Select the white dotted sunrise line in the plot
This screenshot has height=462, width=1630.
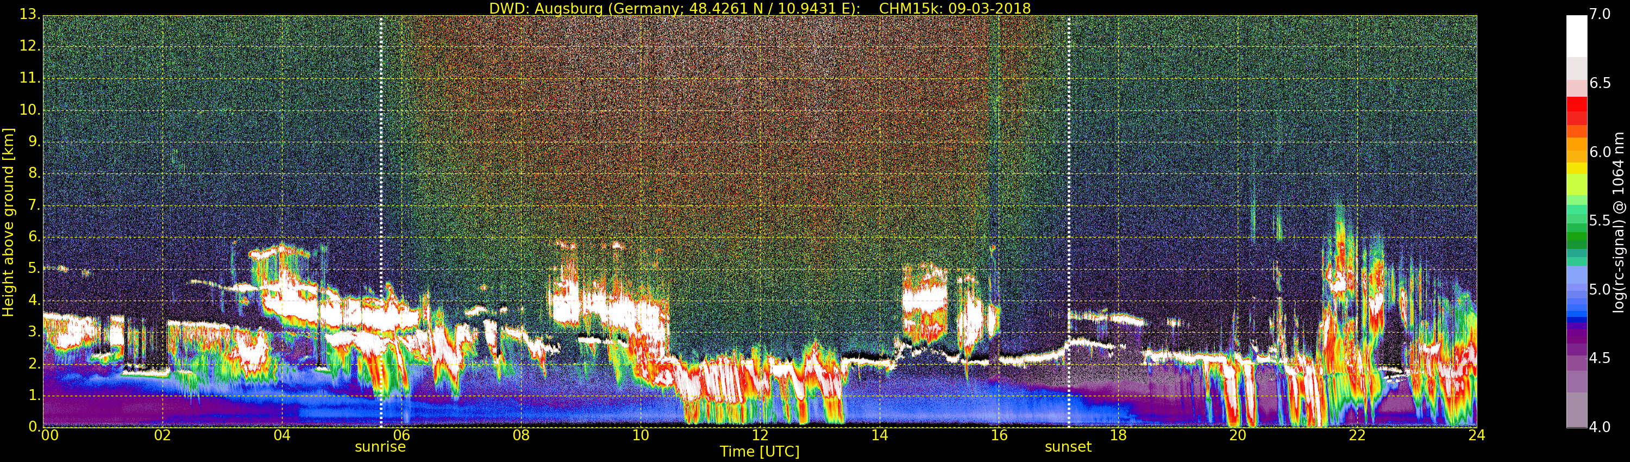(x=381, y=221)
